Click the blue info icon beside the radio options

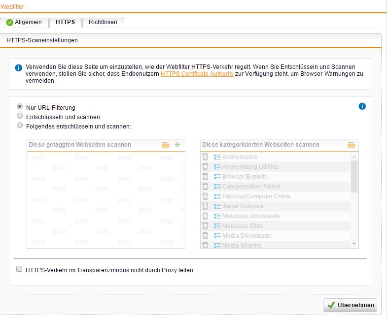(x=362, y=106)
